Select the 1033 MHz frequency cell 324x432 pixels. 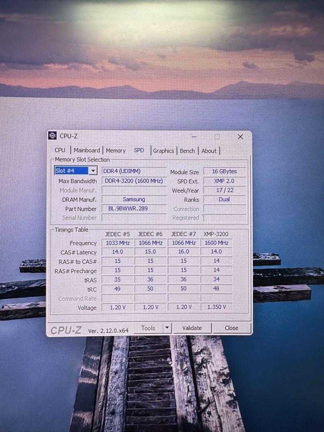(x=118, y=243)
